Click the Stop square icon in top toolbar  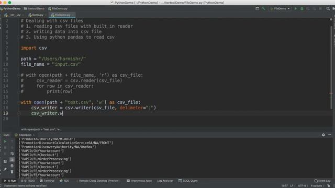tap(320, 8)
